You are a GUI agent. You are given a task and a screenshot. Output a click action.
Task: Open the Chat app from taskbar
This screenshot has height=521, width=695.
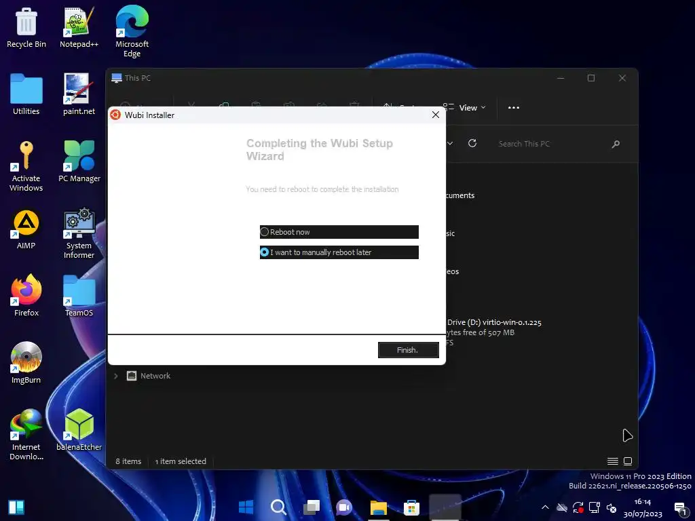click(x=344, y=507)
